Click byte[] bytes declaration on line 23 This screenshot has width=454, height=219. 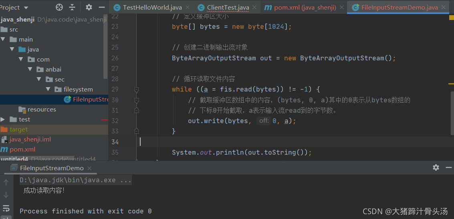(232, 27)
